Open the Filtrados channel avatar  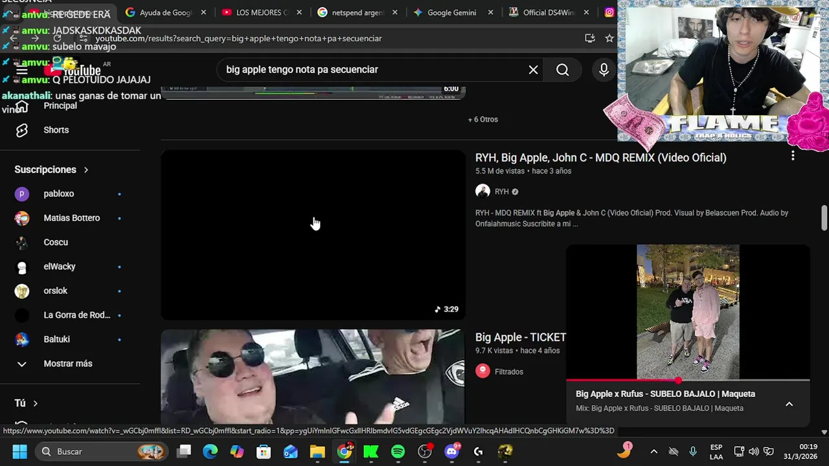coord(483,371)
